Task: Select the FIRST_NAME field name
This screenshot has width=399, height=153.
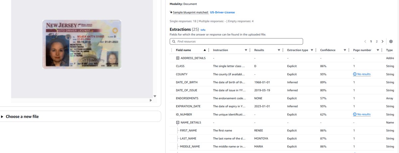Action: click(188, 130)
